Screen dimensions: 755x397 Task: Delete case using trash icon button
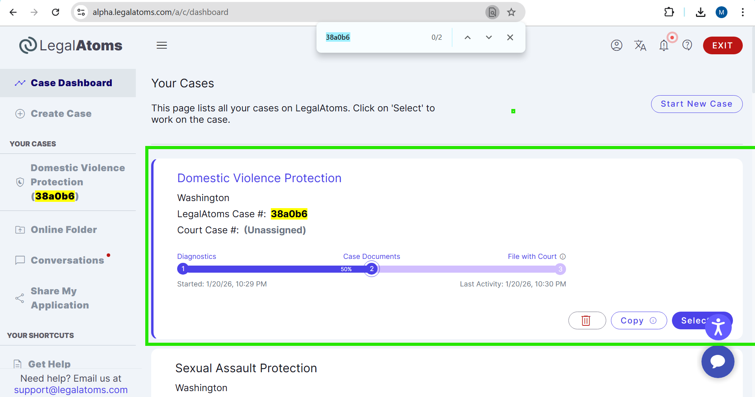587,321
